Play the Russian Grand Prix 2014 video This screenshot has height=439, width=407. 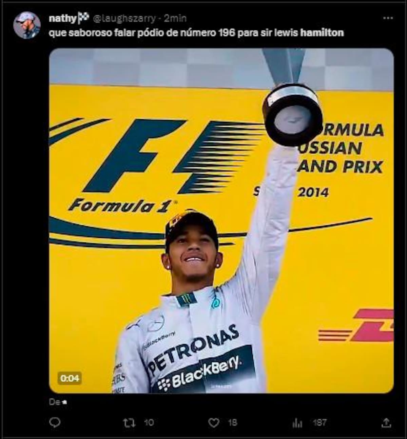(x=221, y=221)
